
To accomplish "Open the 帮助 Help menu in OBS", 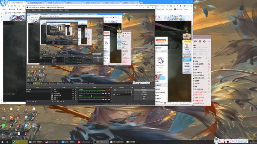I will [x=66, y=10].
